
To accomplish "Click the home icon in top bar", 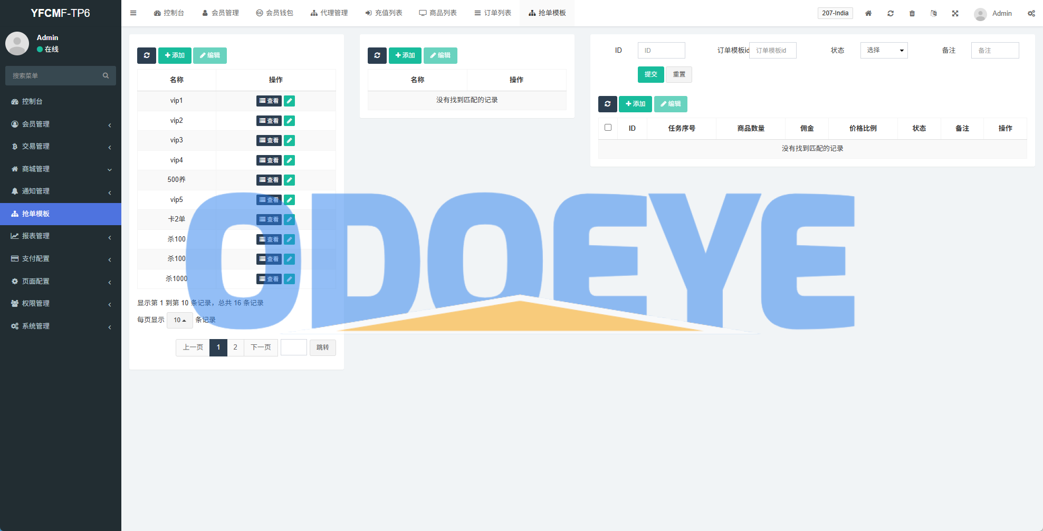I will (x=868, y=13).
